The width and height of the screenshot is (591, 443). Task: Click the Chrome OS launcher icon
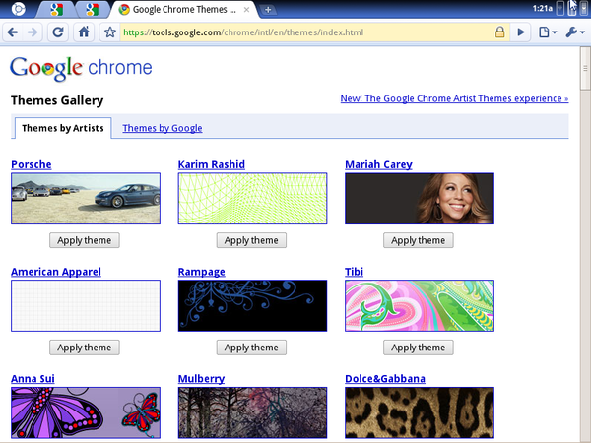click(18, 9)
